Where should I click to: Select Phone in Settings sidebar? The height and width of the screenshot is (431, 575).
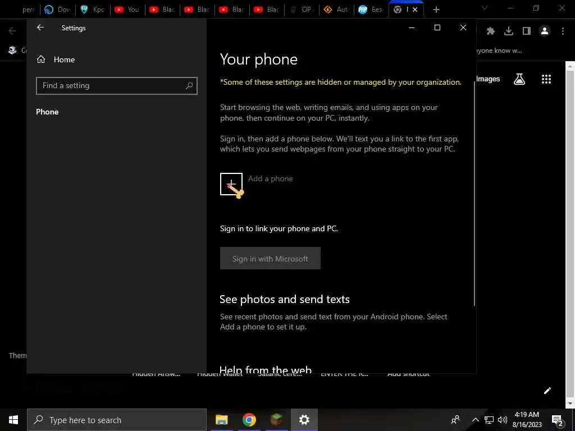47,112
